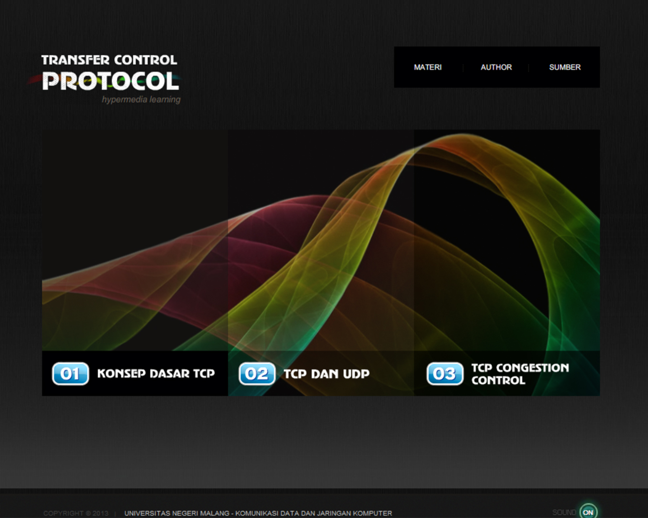This screenshot has width=648, height=518.
Task: Open the TCP Congestion Control lesson title
Action: click(x=520, y=374)
